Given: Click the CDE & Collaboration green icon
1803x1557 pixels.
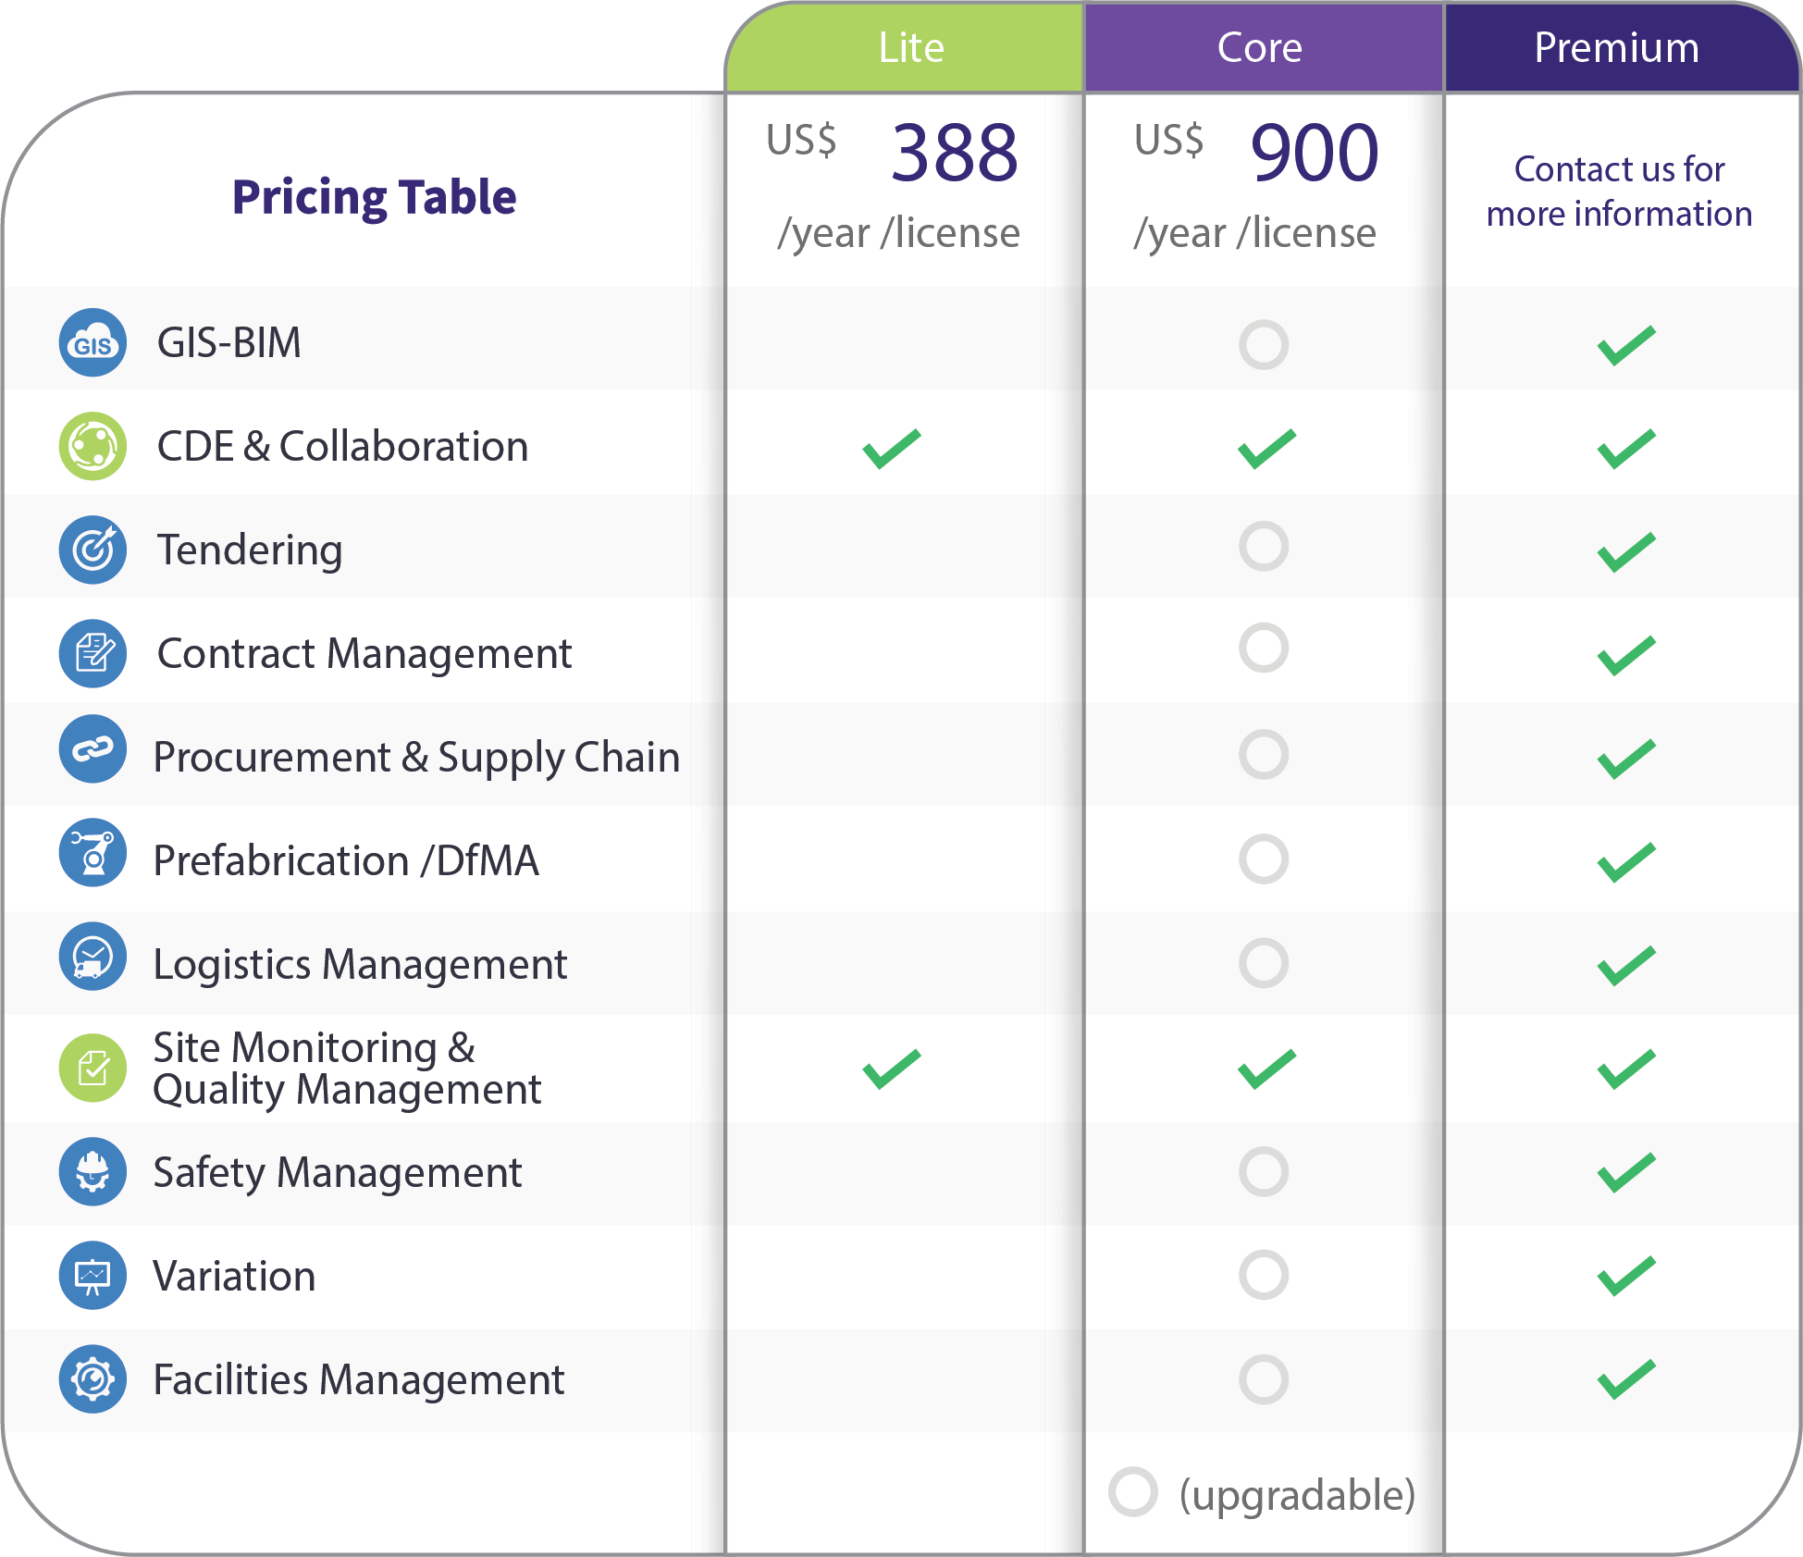Looking at the screenshot, I should tap(93, 446).
